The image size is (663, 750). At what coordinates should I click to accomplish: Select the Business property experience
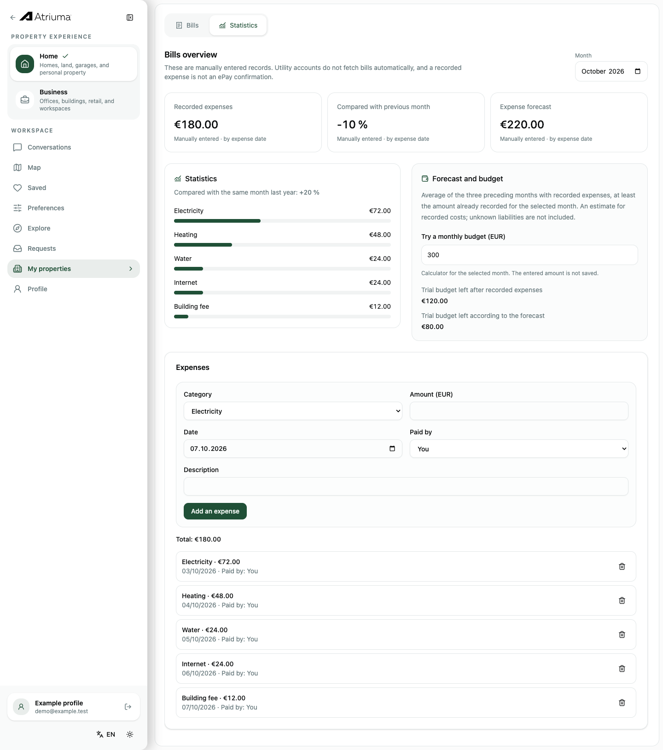coord(74,100)
